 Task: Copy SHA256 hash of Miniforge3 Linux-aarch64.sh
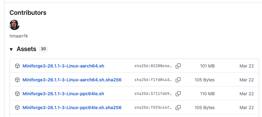pos(178,66)
